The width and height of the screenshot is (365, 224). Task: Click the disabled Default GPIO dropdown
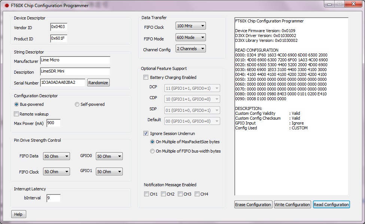pyautogui.click(x=192, y=121)
